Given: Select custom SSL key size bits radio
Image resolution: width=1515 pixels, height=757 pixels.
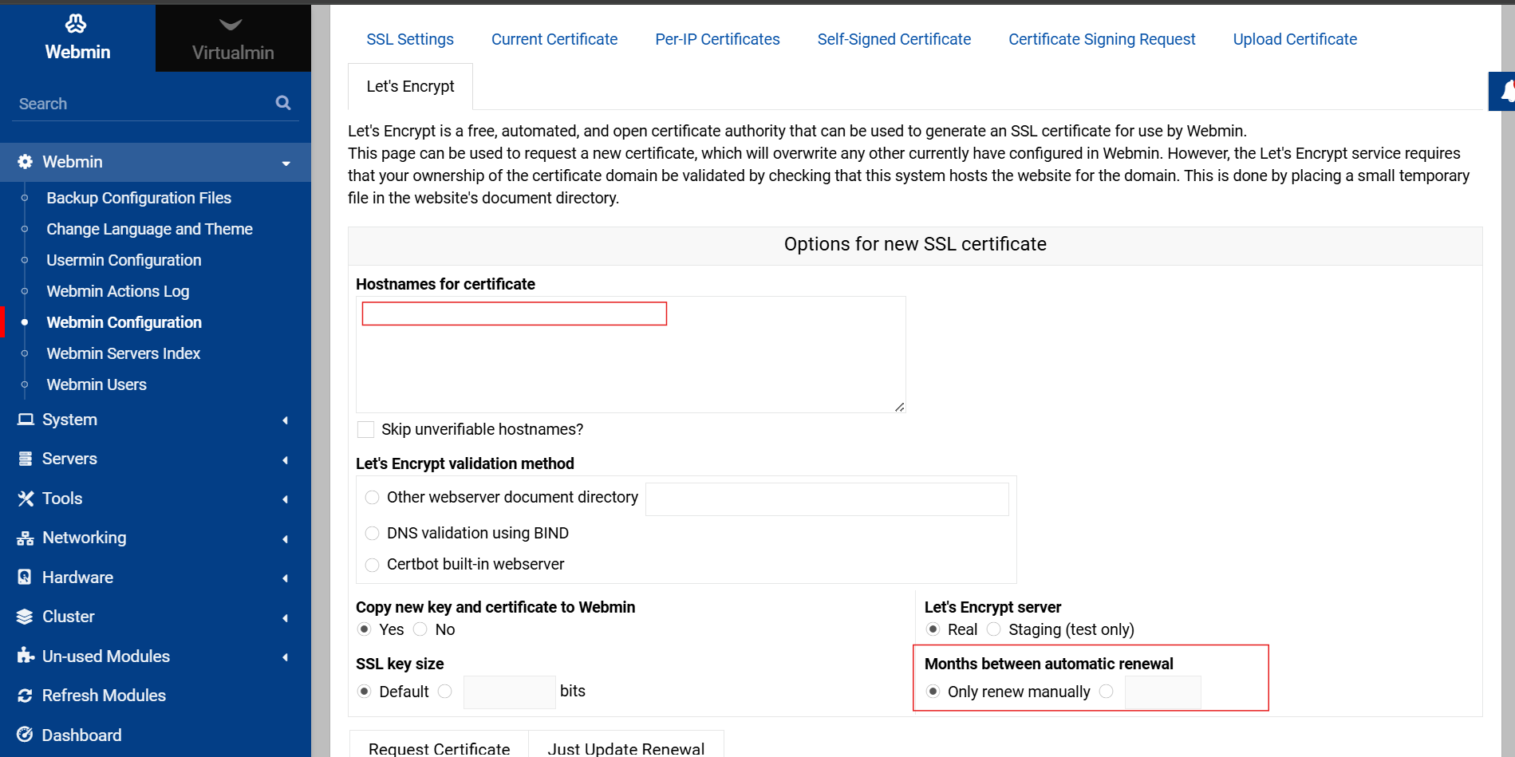Looking at the screenshot, I should pos(445,692).
